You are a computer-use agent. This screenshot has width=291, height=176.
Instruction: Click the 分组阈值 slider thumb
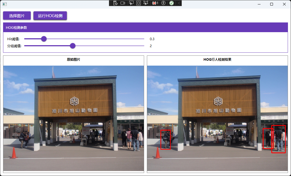(x=73, y=46)
